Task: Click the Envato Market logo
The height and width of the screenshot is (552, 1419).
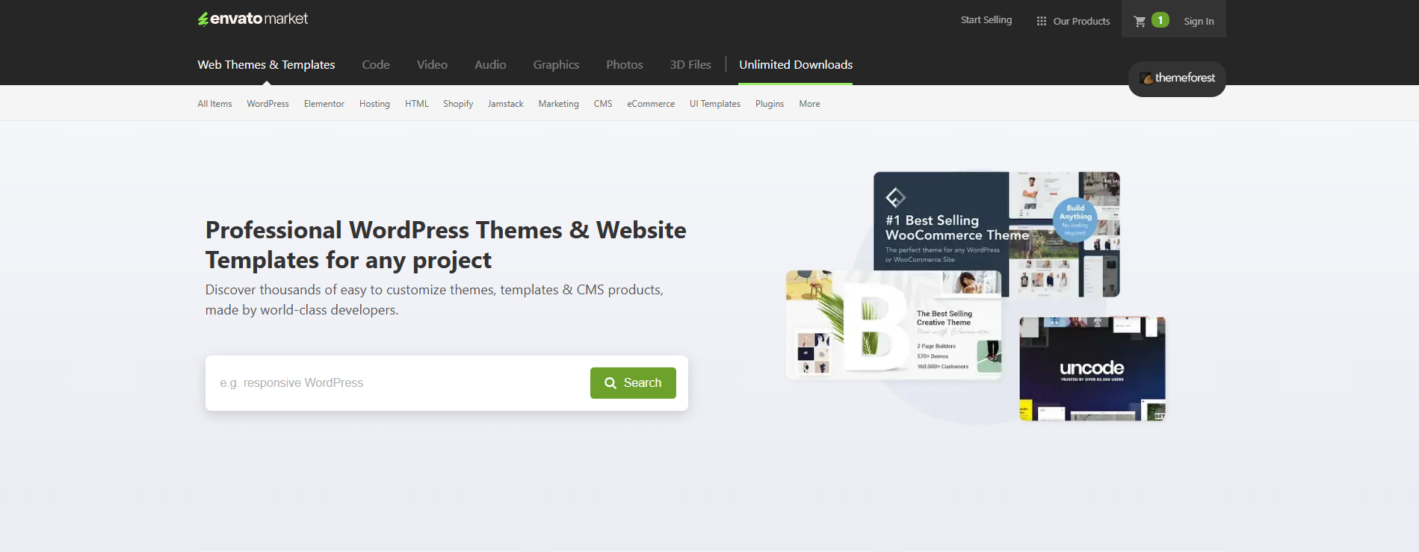Action: 253,19
